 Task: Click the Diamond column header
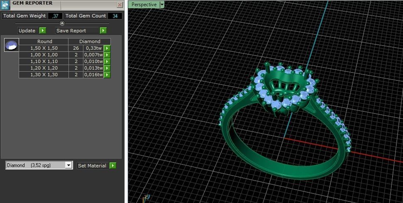(x=90, y=41)
